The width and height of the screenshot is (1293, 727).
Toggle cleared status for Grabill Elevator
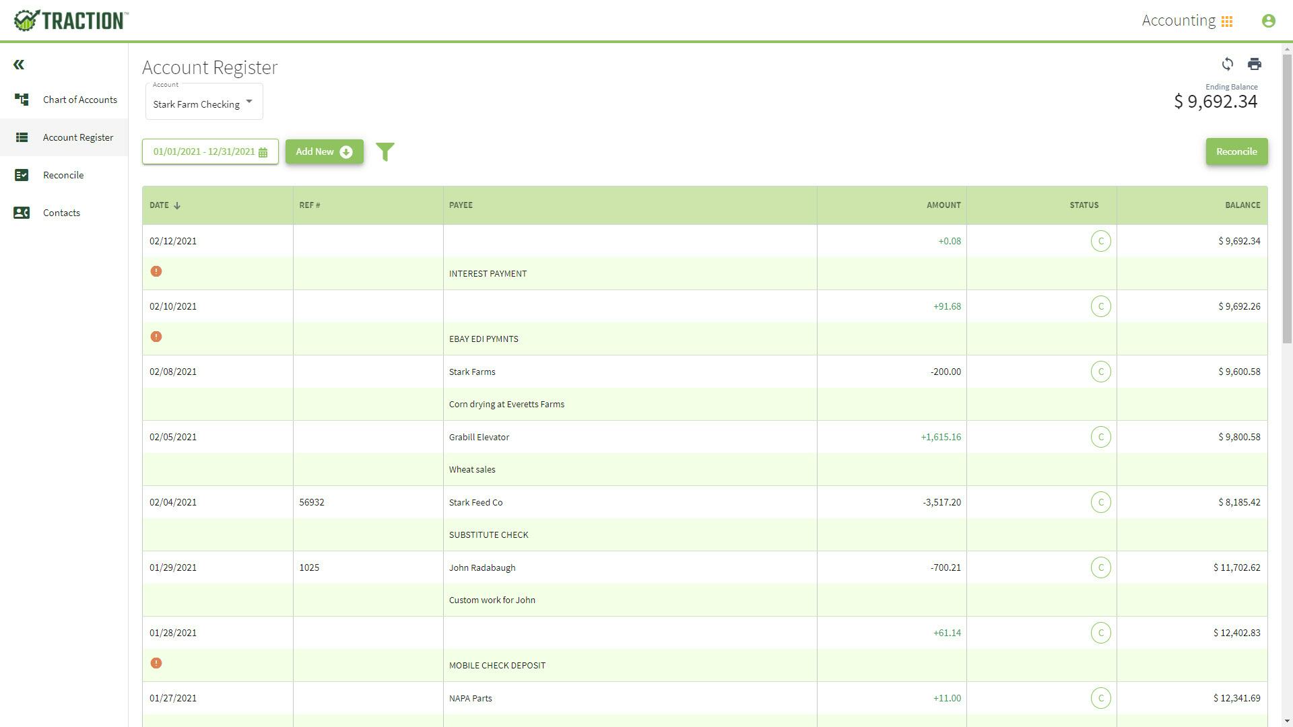pyautogui.click(x=1100, y=437)
